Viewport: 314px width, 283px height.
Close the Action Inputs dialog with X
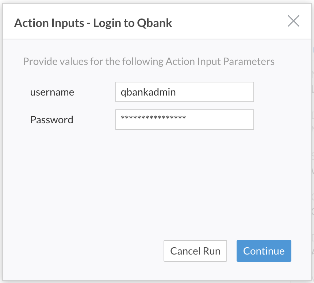294,21
